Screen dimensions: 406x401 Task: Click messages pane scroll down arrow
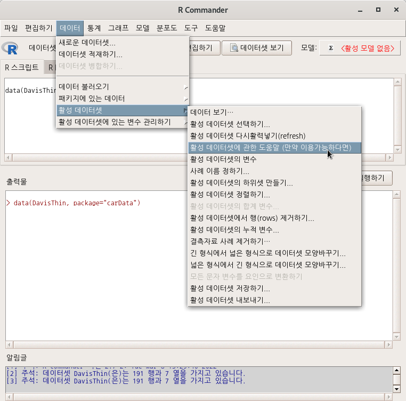click(x=396, y=389)
